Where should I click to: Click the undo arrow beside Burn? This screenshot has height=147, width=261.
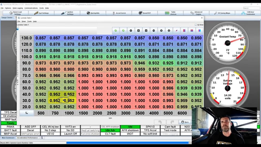160,122
